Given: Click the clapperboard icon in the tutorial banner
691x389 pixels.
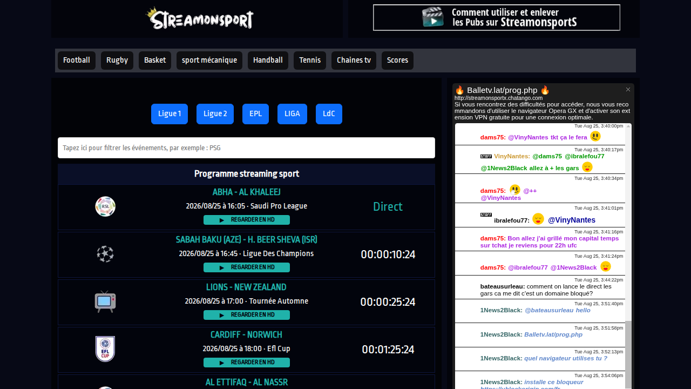Looking at the screenshot, I should [433, 18].
